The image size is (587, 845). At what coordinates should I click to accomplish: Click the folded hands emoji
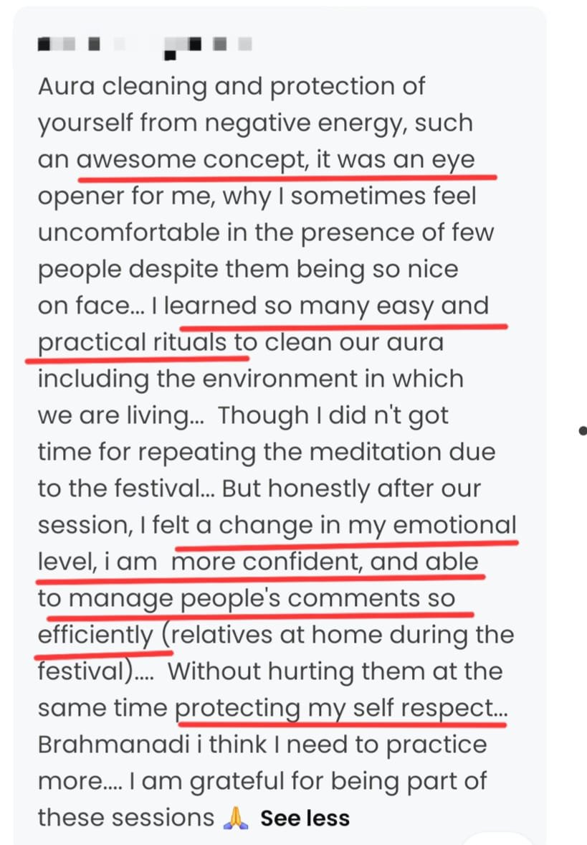click(x=236, y=818)
